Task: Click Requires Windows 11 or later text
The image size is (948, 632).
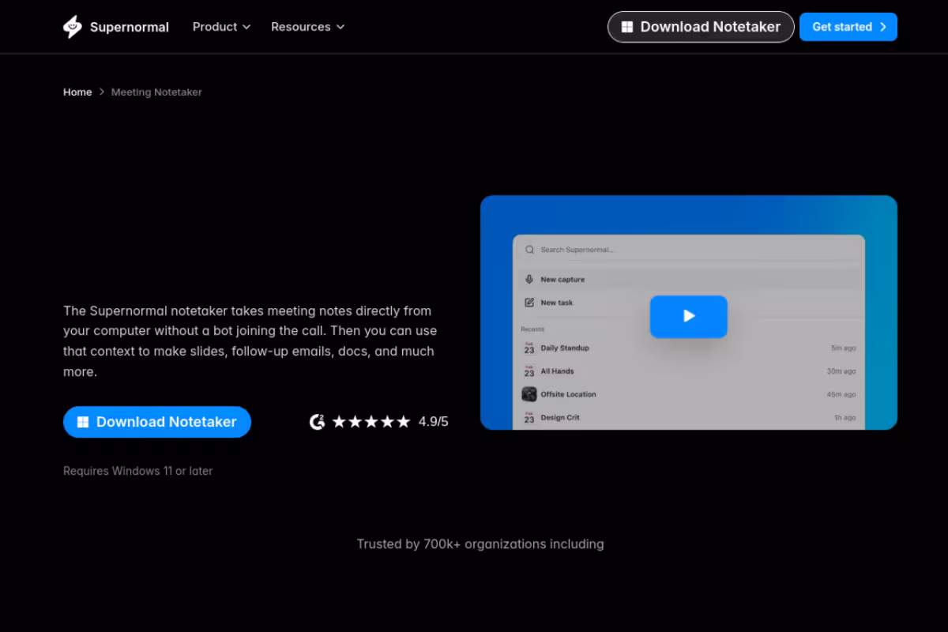Action: [138, 471]
